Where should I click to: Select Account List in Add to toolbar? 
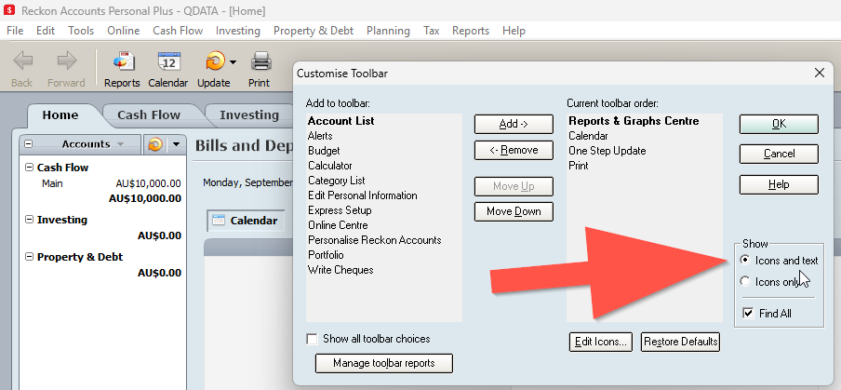click(341, 121)
